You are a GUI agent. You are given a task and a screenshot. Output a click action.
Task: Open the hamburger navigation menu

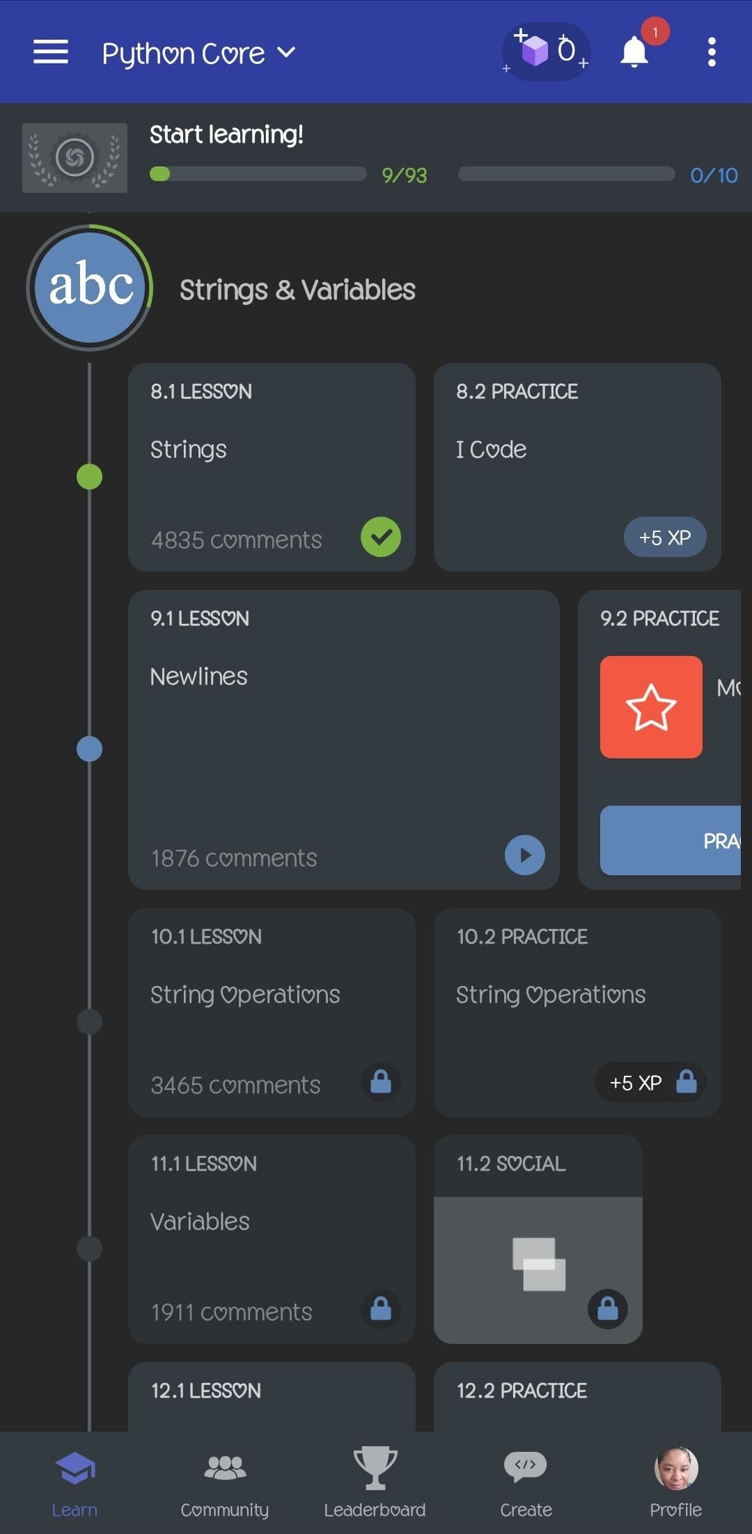(x=51, y=52)
